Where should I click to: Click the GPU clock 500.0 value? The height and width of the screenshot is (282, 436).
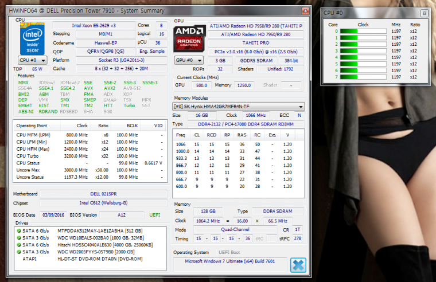201,85
